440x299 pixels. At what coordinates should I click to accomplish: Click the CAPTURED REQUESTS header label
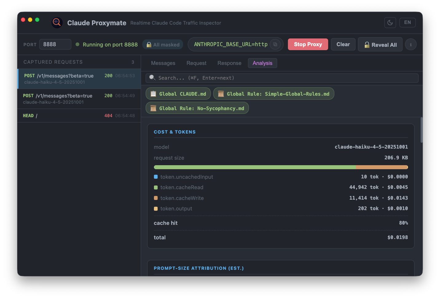(53, 62)
